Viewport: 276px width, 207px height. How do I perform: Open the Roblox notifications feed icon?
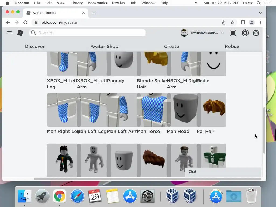pos(233,33)
